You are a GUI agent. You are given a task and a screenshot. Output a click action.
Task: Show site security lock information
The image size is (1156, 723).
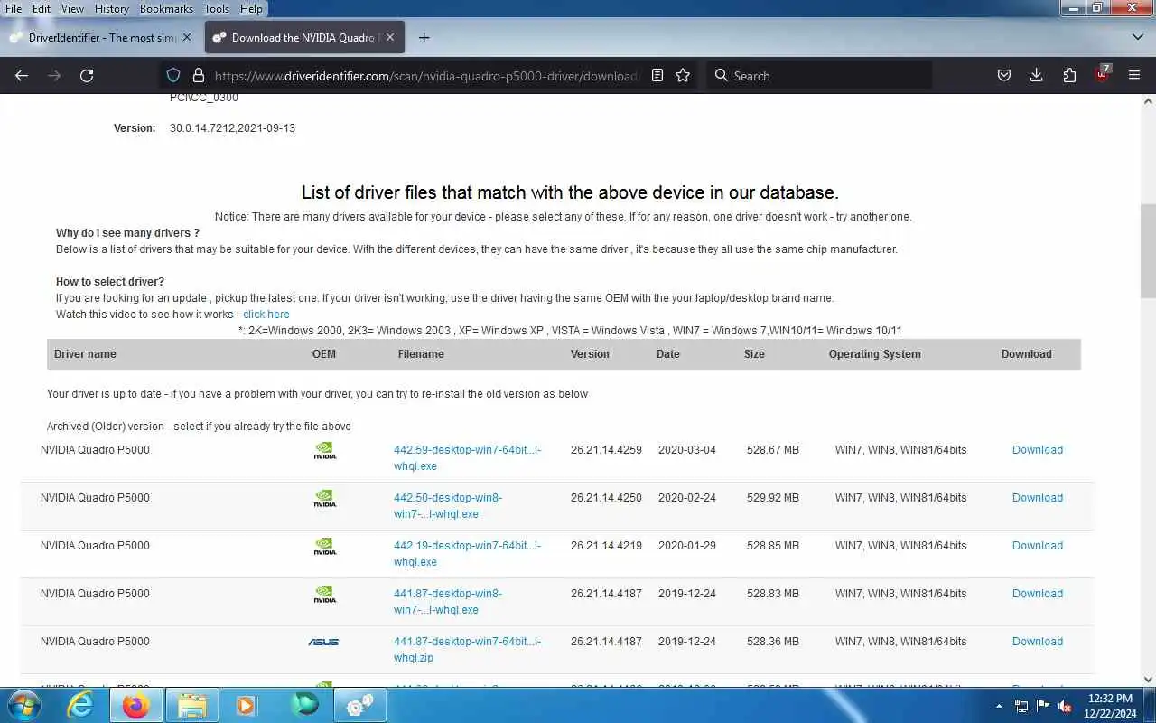coord(197,76)
